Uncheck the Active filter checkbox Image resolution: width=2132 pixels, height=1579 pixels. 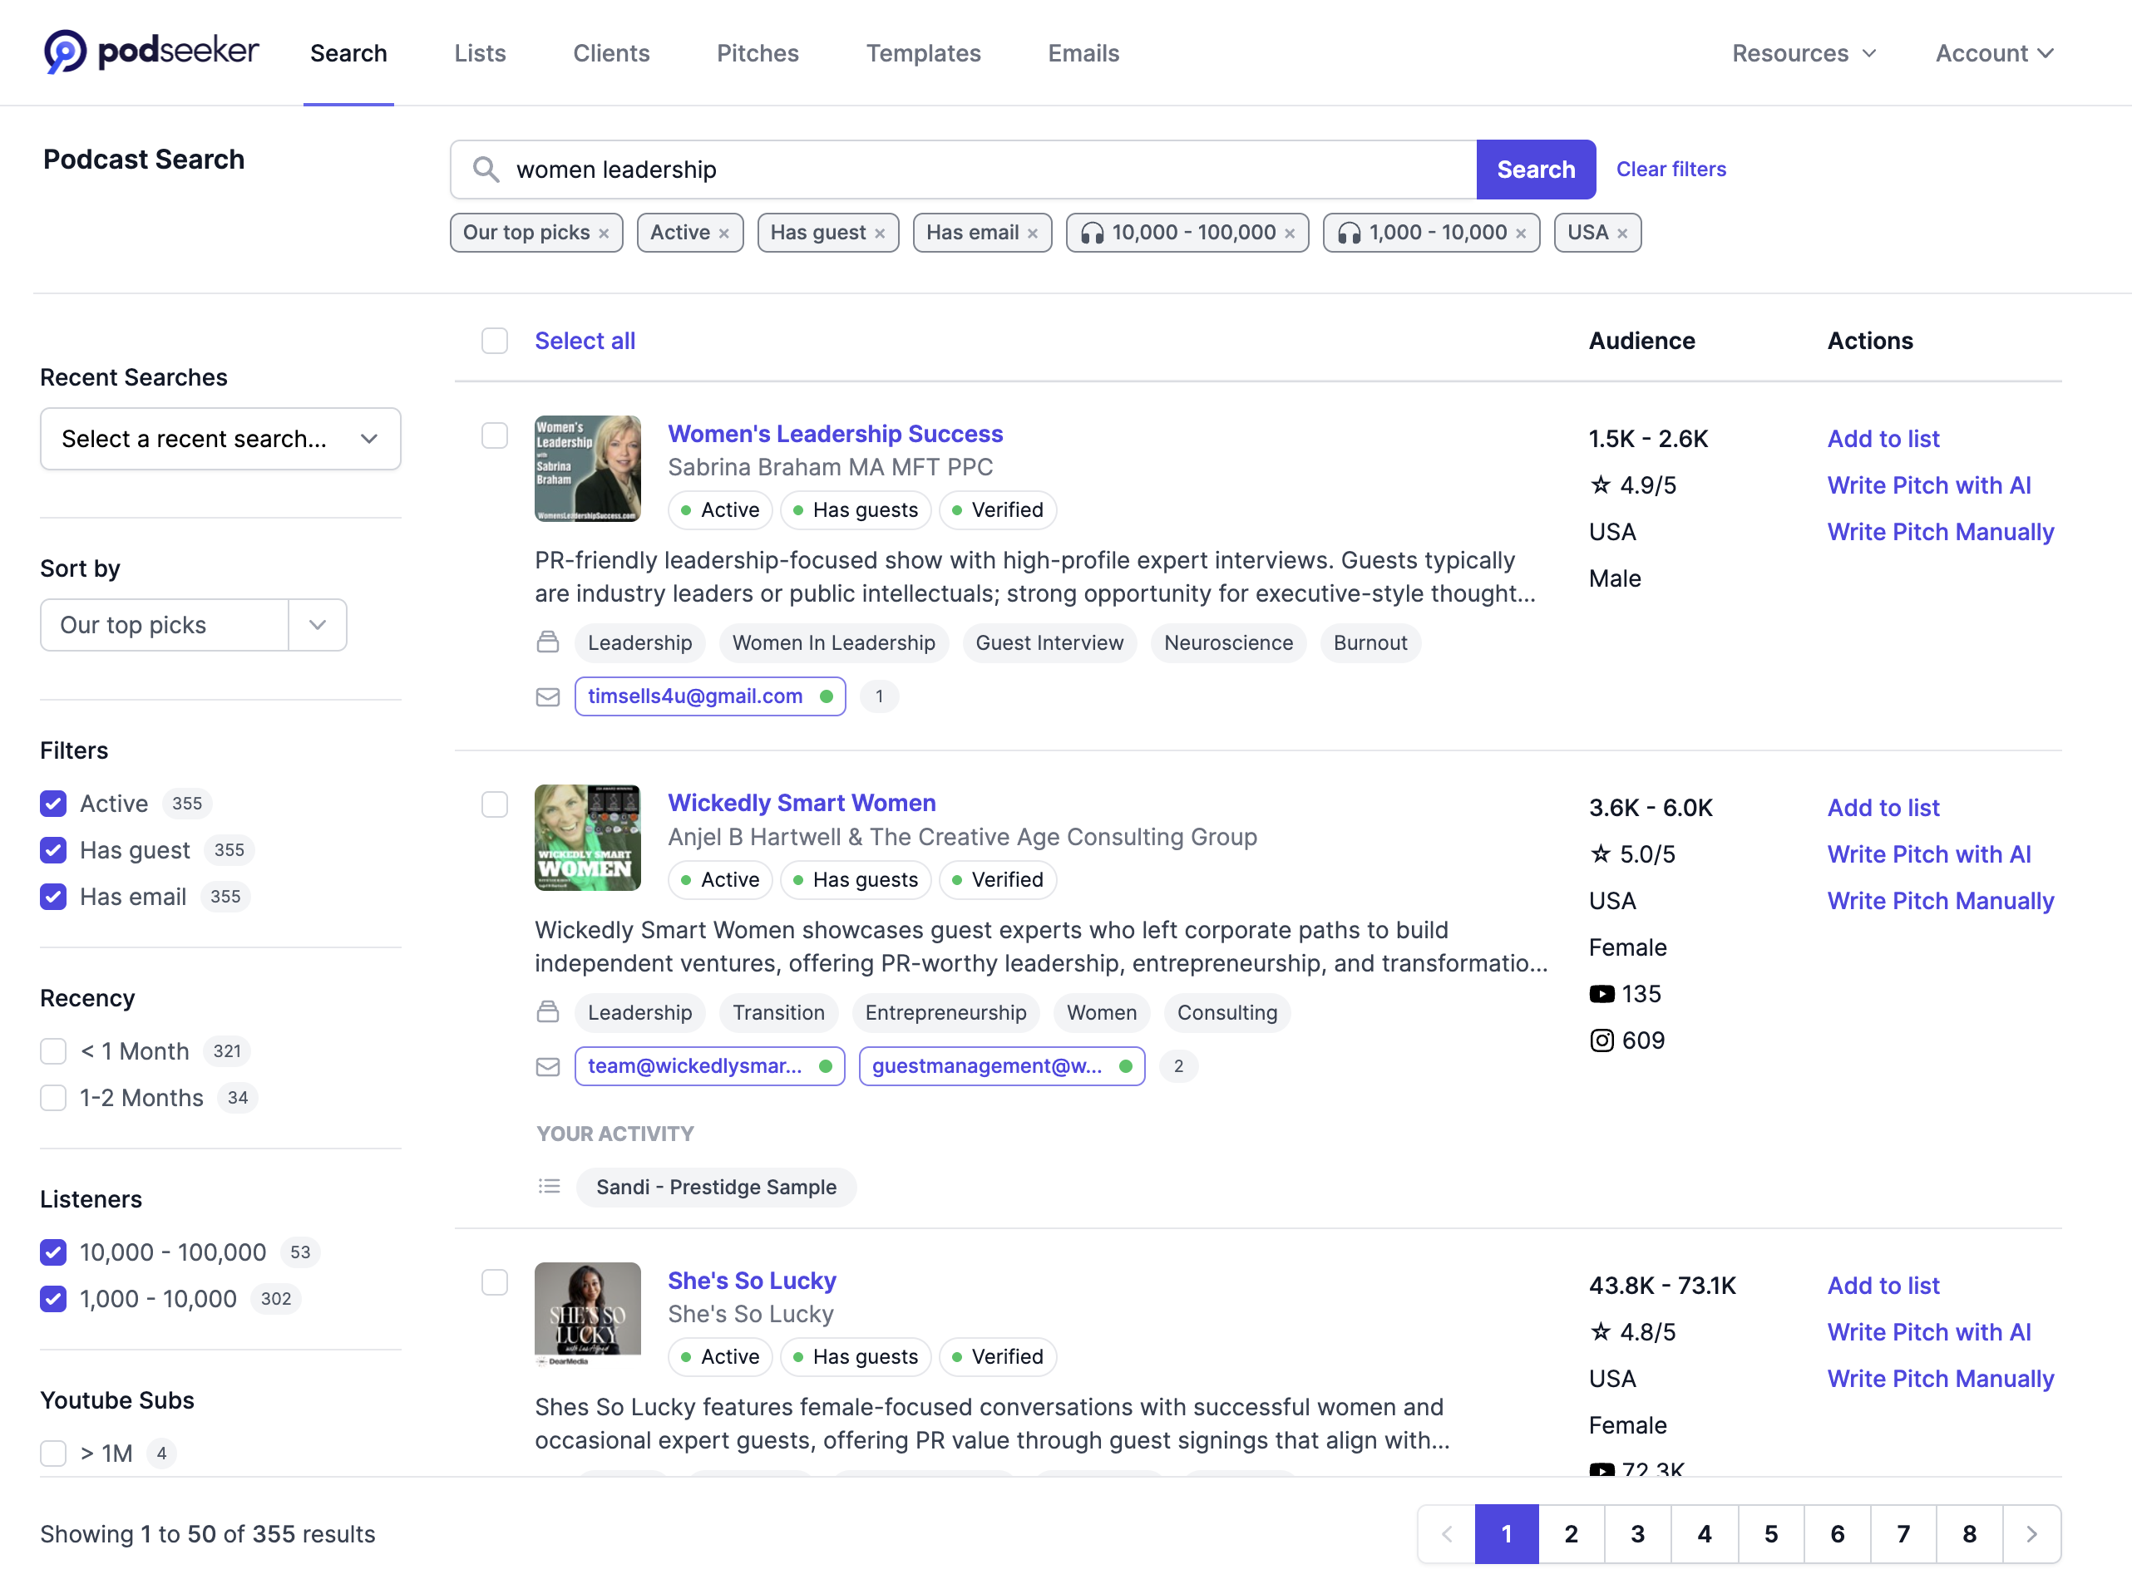point(52,803)
